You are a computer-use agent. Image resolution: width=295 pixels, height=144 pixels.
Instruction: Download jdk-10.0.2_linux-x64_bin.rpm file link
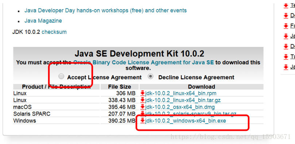point(181,93)
